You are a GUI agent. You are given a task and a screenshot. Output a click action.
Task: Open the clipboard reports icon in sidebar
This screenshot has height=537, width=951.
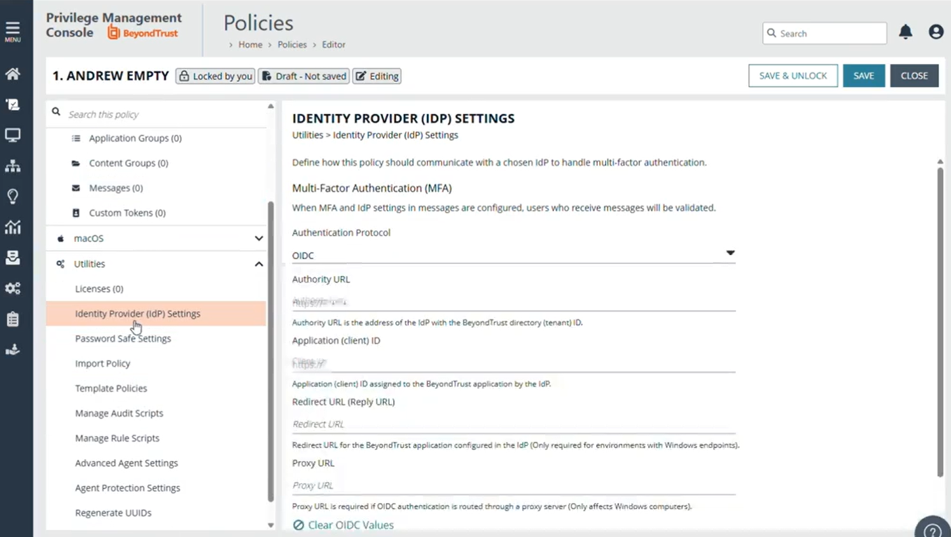click(13, 319)
